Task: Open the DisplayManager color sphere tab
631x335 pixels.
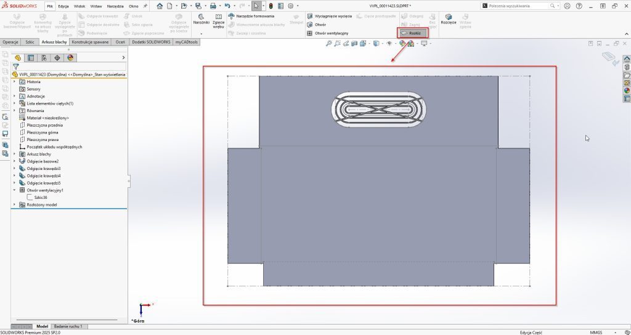Action: point(70,58)
